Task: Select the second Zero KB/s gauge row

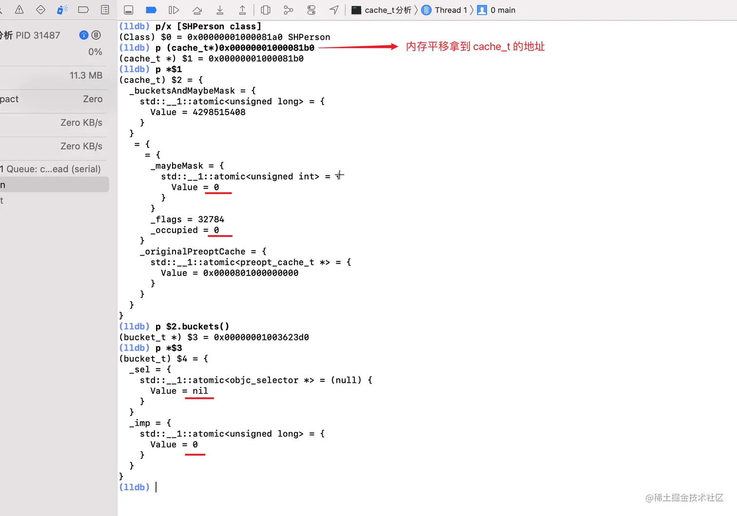Action: click(53, 146)
